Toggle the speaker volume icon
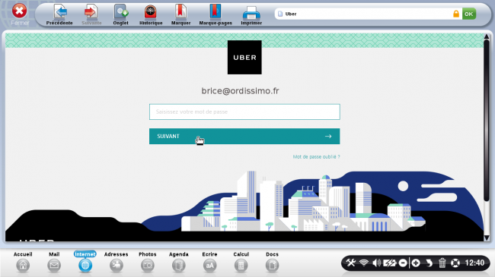Viewport: 495px width, 277px height. (x=376, y=263)
